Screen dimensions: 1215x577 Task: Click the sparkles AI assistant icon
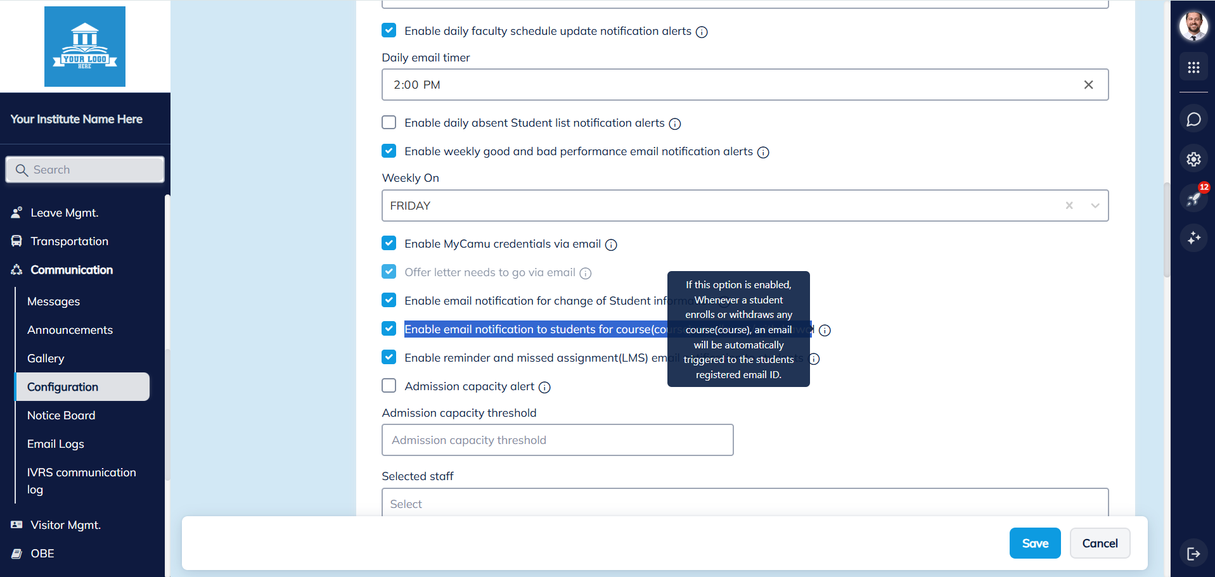[1193, 239]
